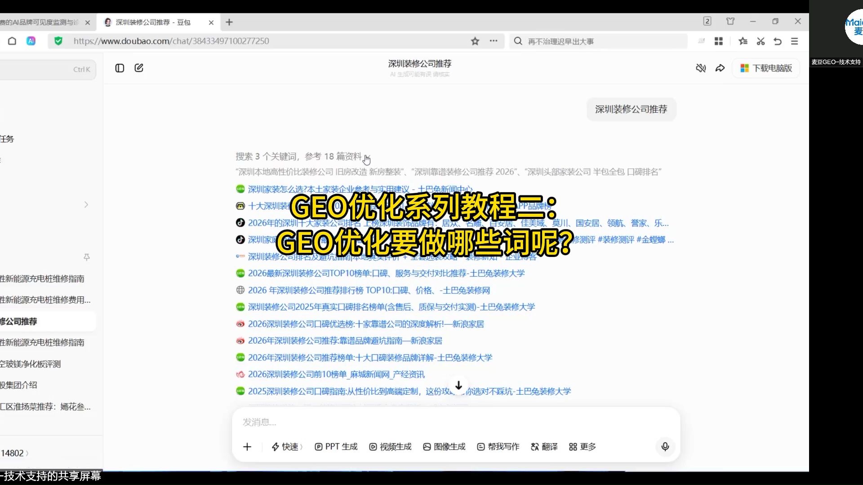
Task: Share the conversation with the share arrow icon
Action: [720, 68]
